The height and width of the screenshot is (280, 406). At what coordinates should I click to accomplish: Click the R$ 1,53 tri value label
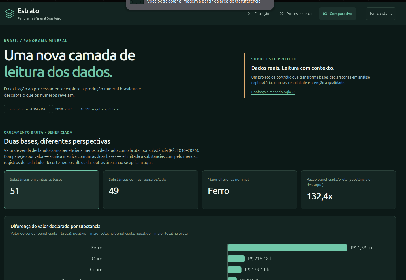(361, 248)
